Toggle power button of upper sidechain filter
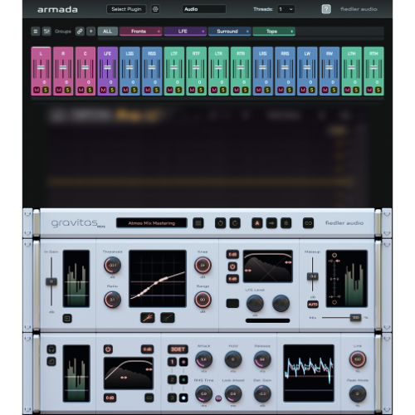 tap(232, 266)
